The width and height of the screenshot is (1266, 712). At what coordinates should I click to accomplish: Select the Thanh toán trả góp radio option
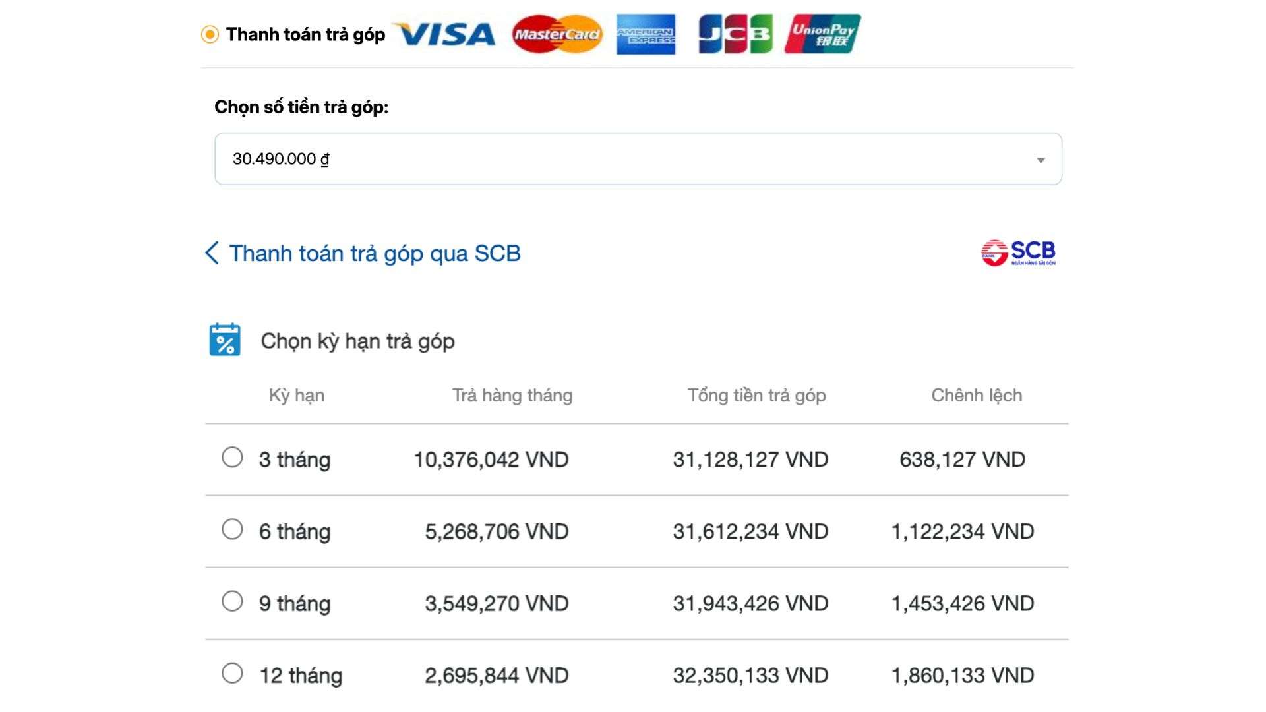coord(210,34)
